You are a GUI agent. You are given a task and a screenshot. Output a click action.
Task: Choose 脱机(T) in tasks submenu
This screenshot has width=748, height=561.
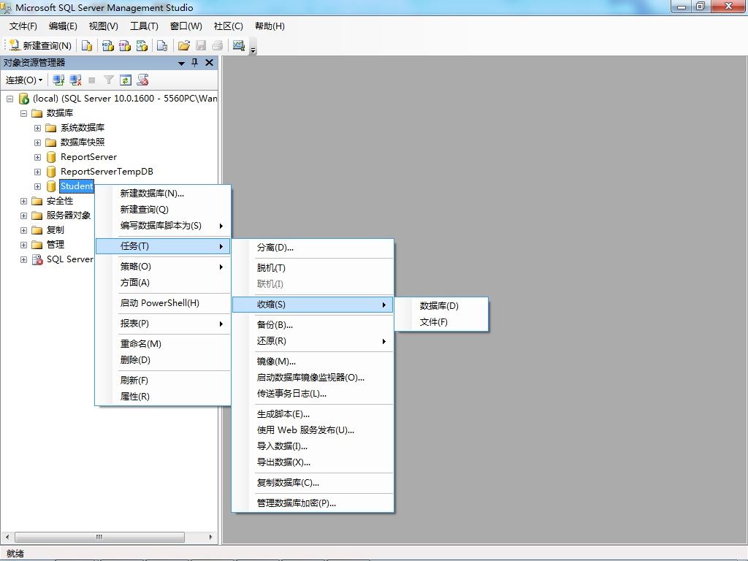pos(313,268)
